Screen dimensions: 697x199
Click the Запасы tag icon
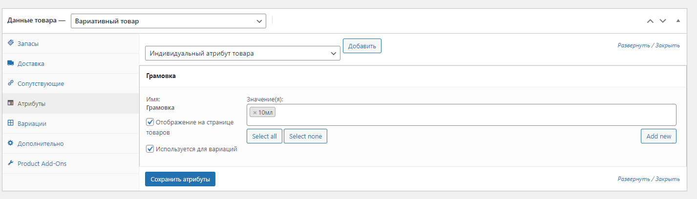pyautogui.click(x=11, y=43)
